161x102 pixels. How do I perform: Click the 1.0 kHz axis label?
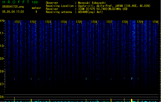point(2,46)
